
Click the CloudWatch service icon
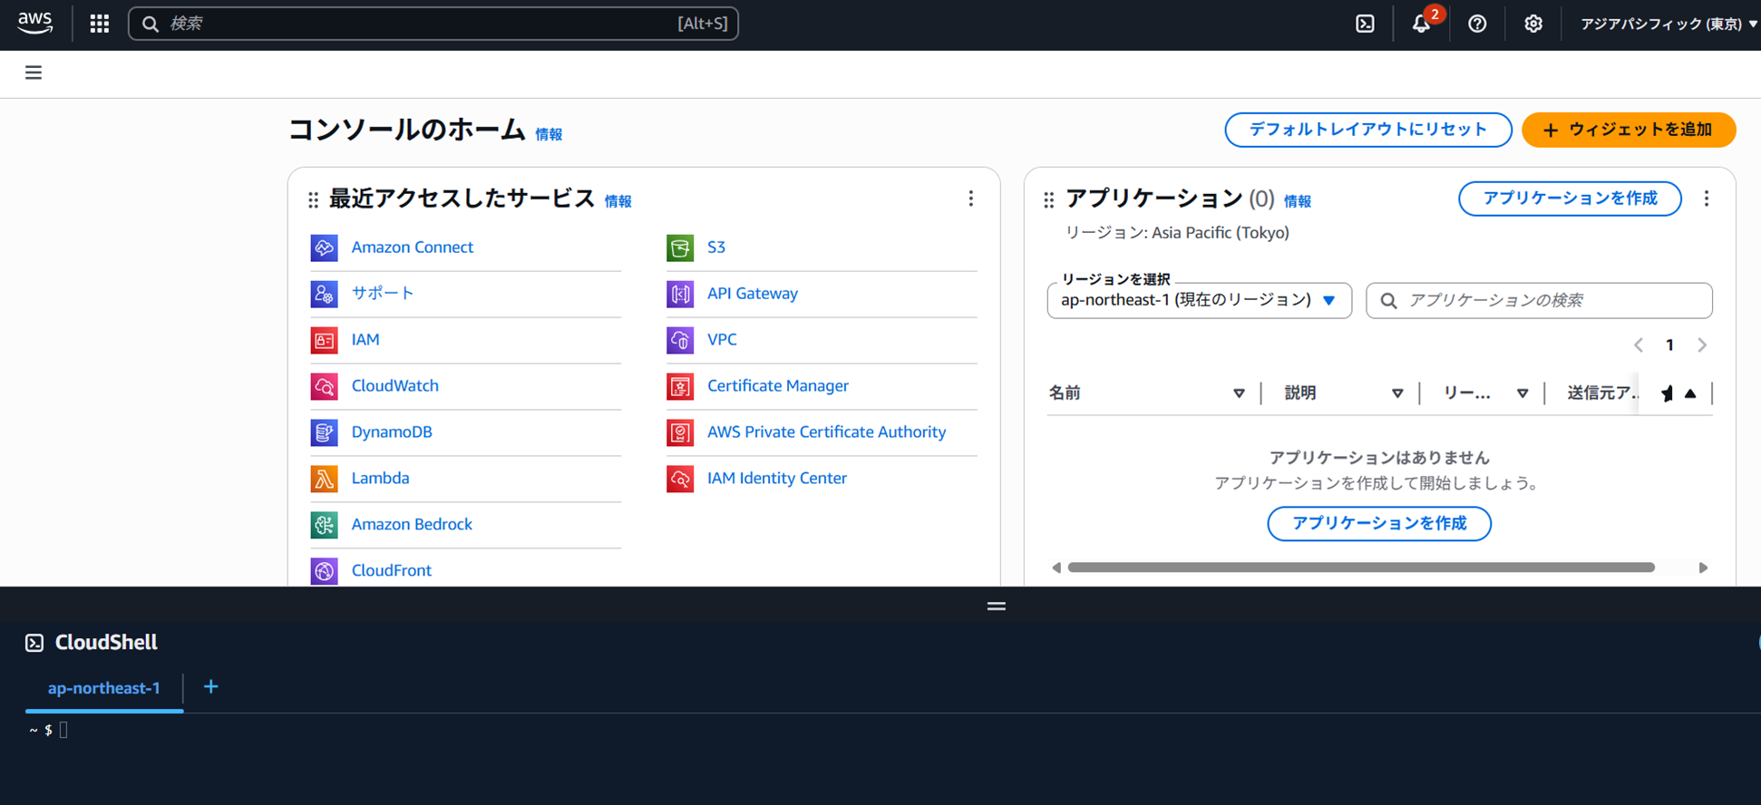tap(324, 386)
